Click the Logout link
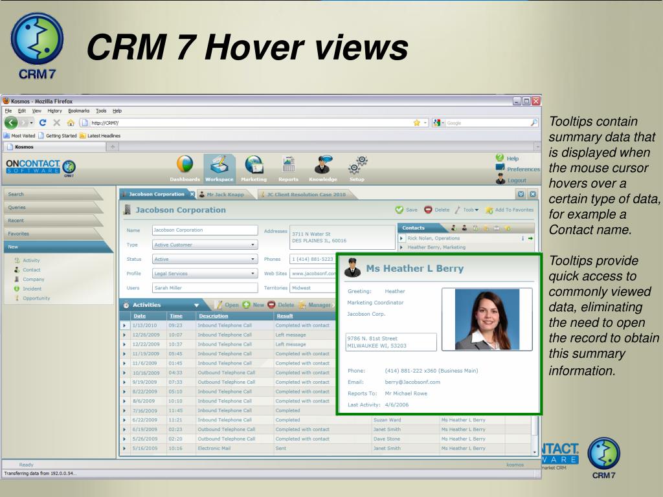Screen dimensions: 663x497 coord(517,180)
